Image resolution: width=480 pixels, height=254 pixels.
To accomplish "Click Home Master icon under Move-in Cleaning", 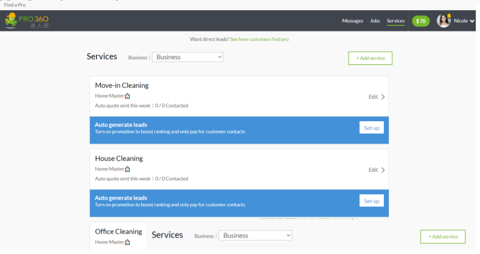I will 128,96.
